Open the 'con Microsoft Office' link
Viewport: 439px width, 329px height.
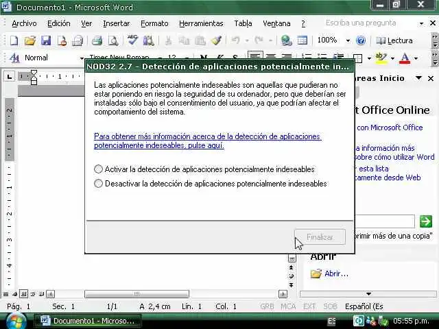390,127
